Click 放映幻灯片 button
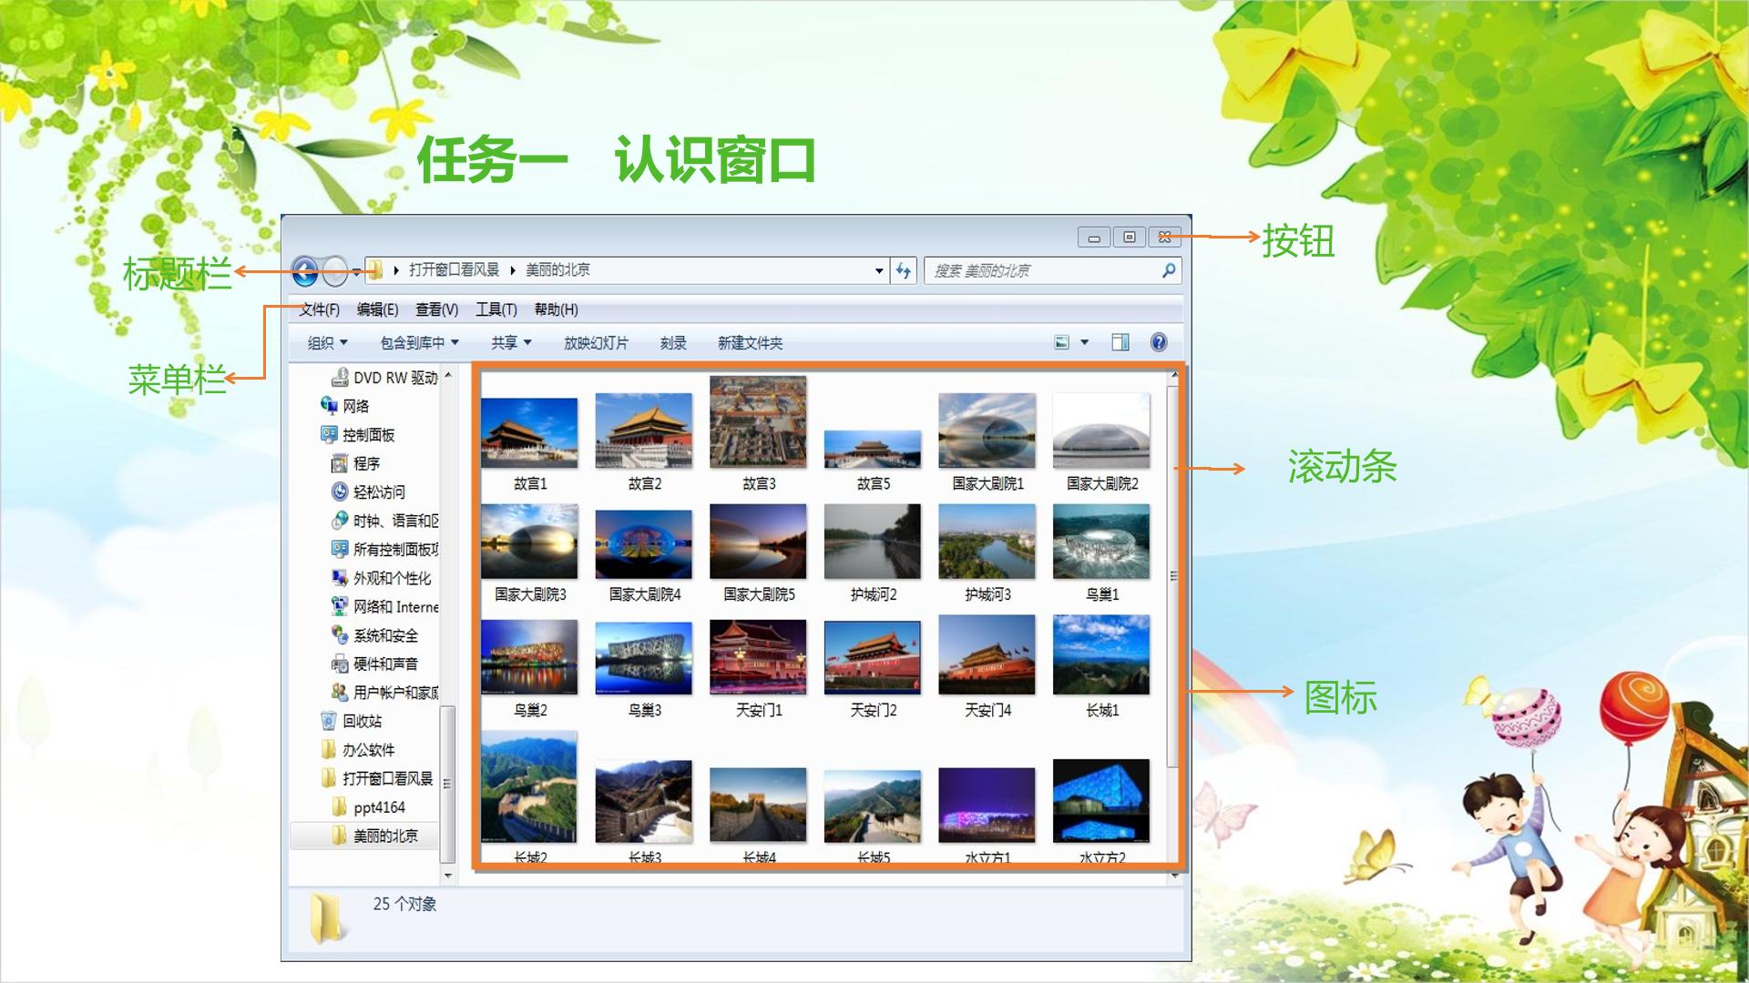The width and height of the screenshot is (1749, 983). coord(596,343)
